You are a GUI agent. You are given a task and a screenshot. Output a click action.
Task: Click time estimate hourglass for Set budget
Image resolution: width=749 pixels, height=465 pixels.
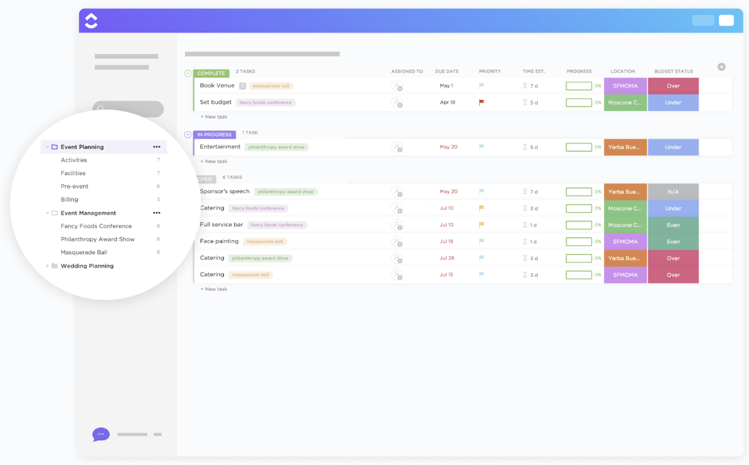pos(525,103)
